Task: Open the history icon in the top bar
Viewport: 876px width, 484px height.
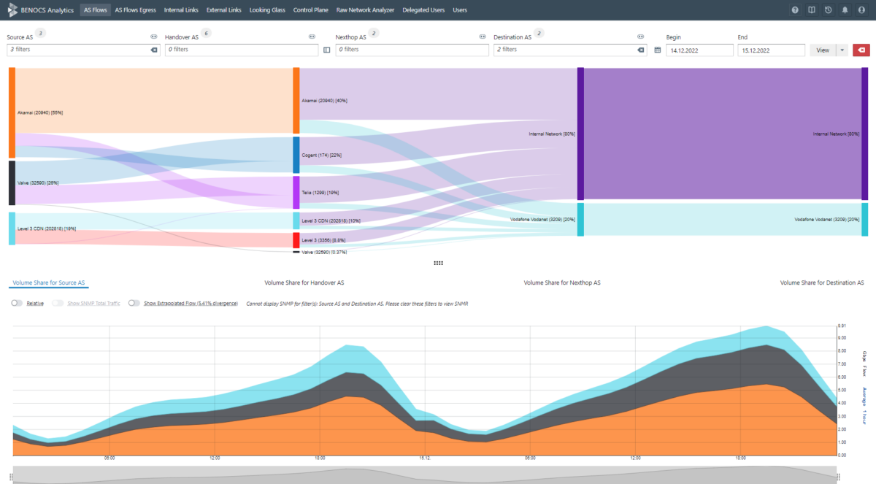Action: (x=827, y=9)
